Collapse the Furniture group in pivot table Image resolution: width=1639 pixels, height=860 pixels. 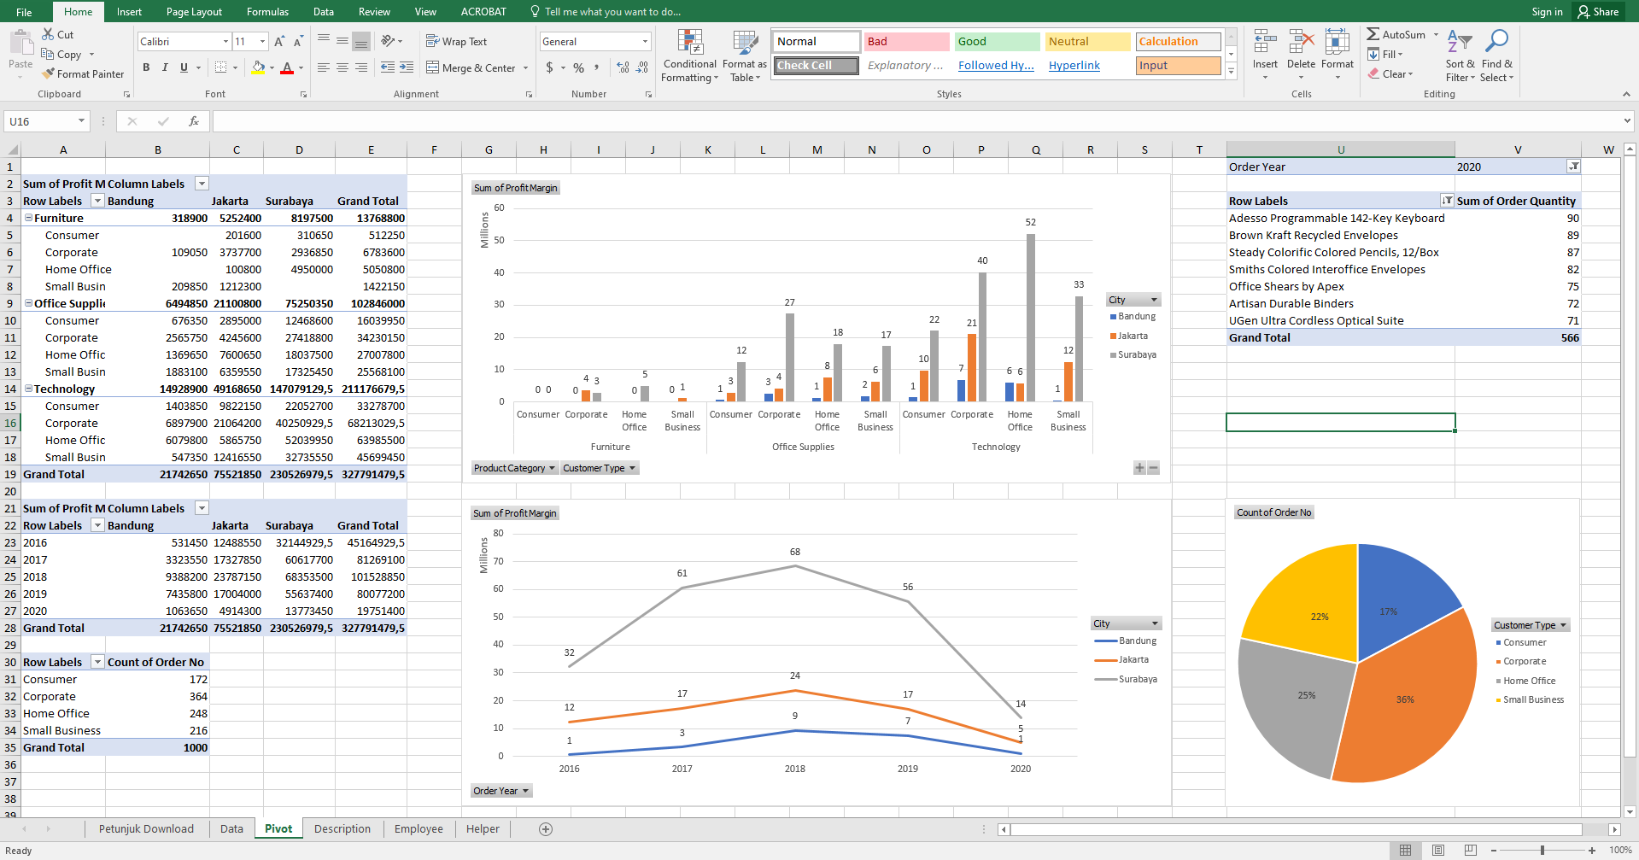click(28, 218)
